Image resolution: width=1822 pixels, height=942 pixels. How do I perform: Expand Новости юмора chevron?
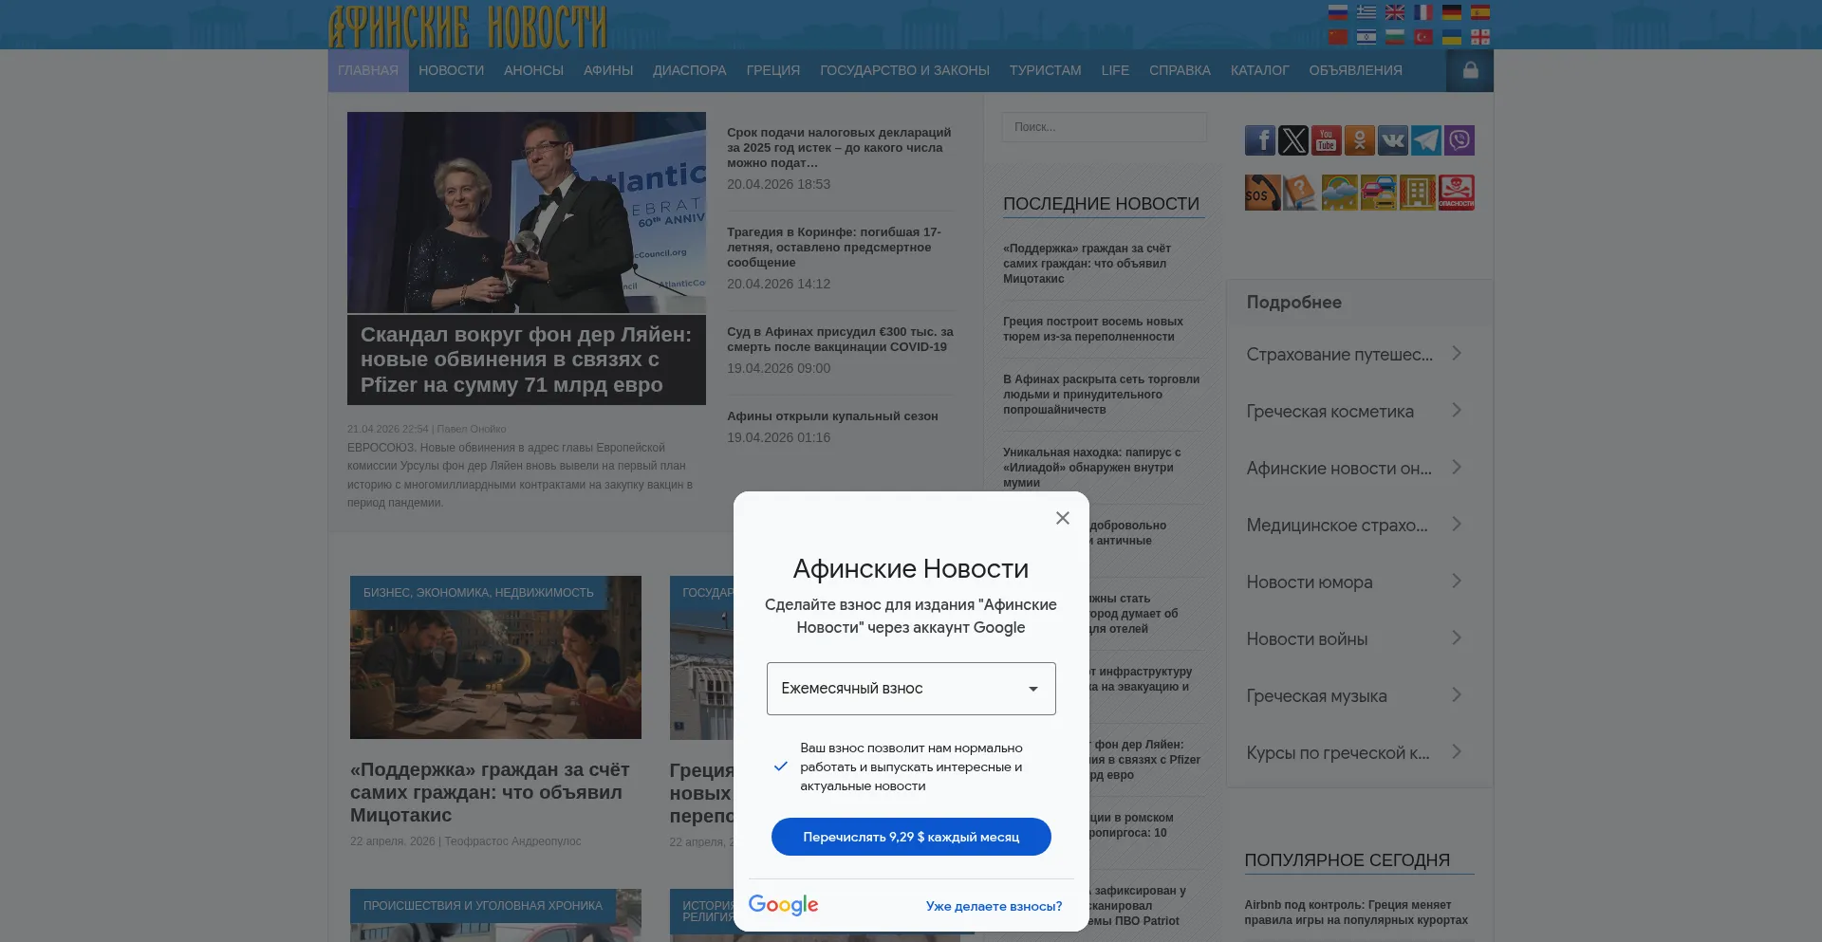[1456, 582]
